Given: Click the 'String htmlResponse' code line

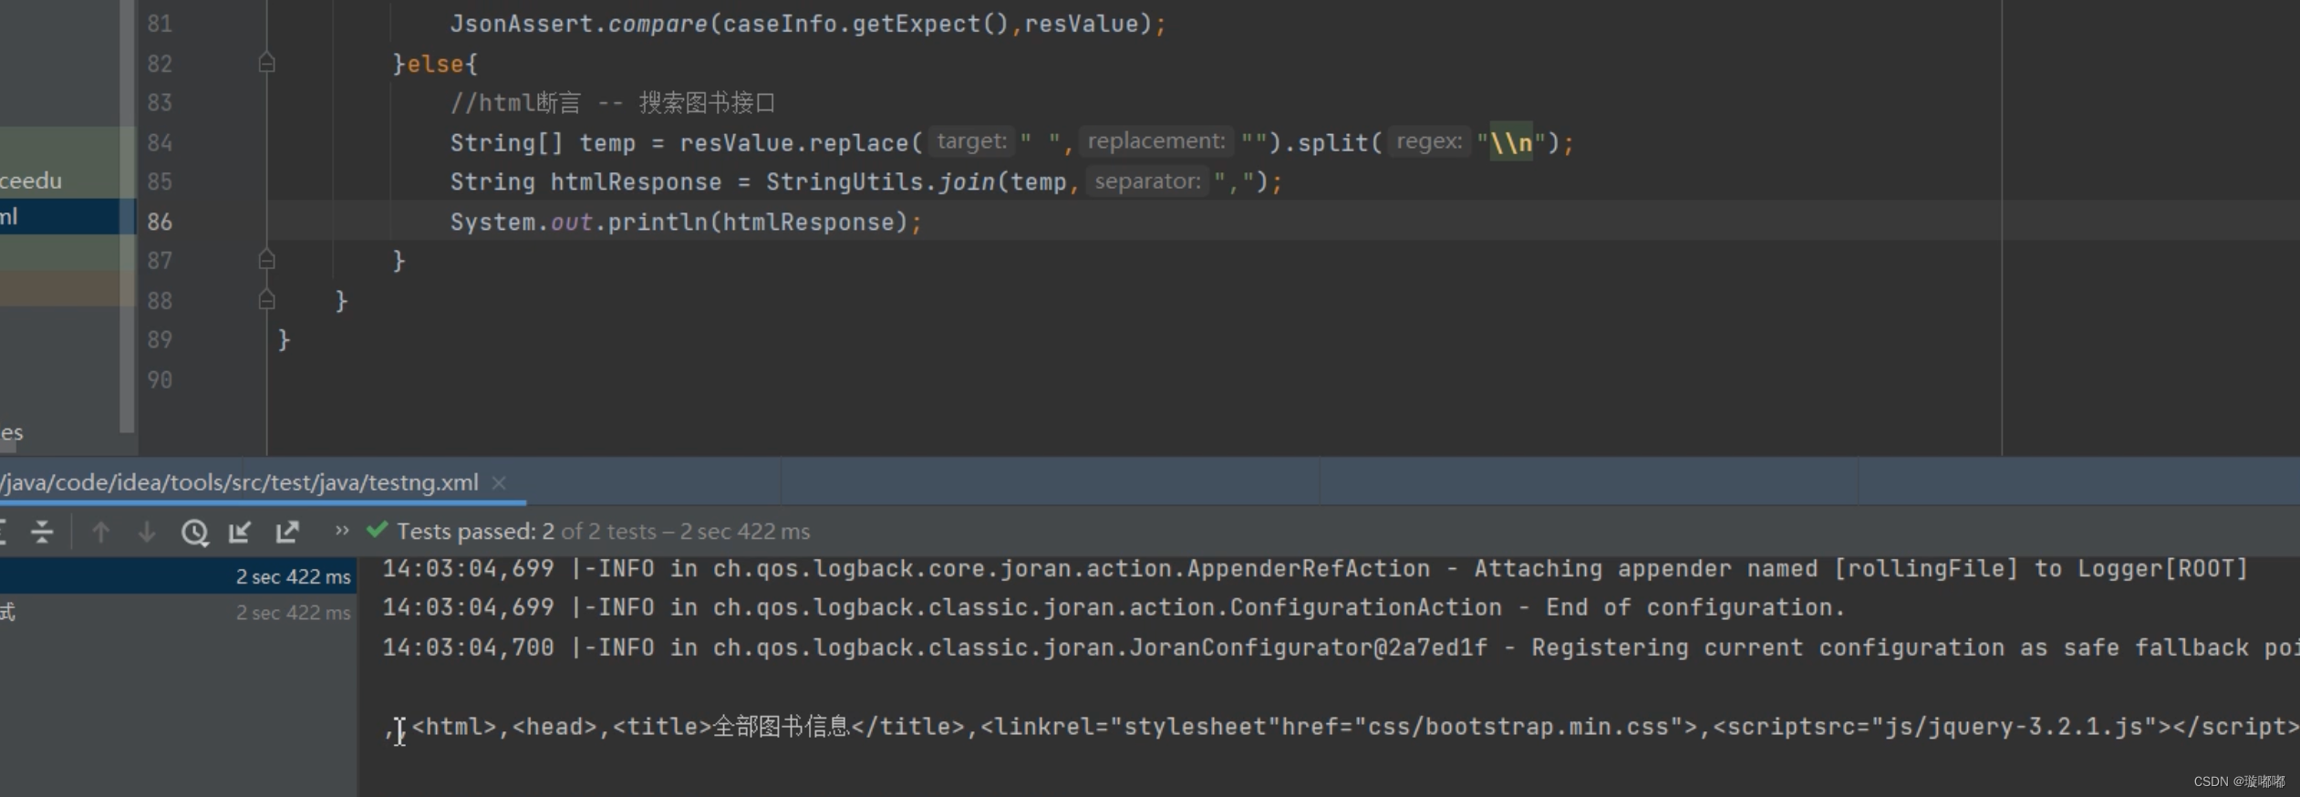Looking at the screenshot, I should pyautogui.click(x=866, y=181).
